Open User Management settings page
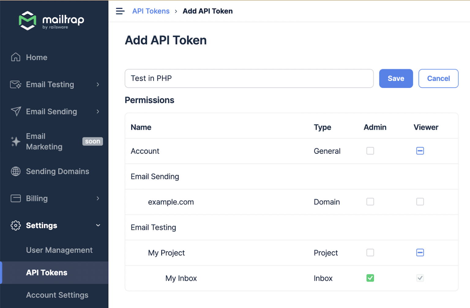This screenshot has height=308, width=470. (x=59, y=250)
